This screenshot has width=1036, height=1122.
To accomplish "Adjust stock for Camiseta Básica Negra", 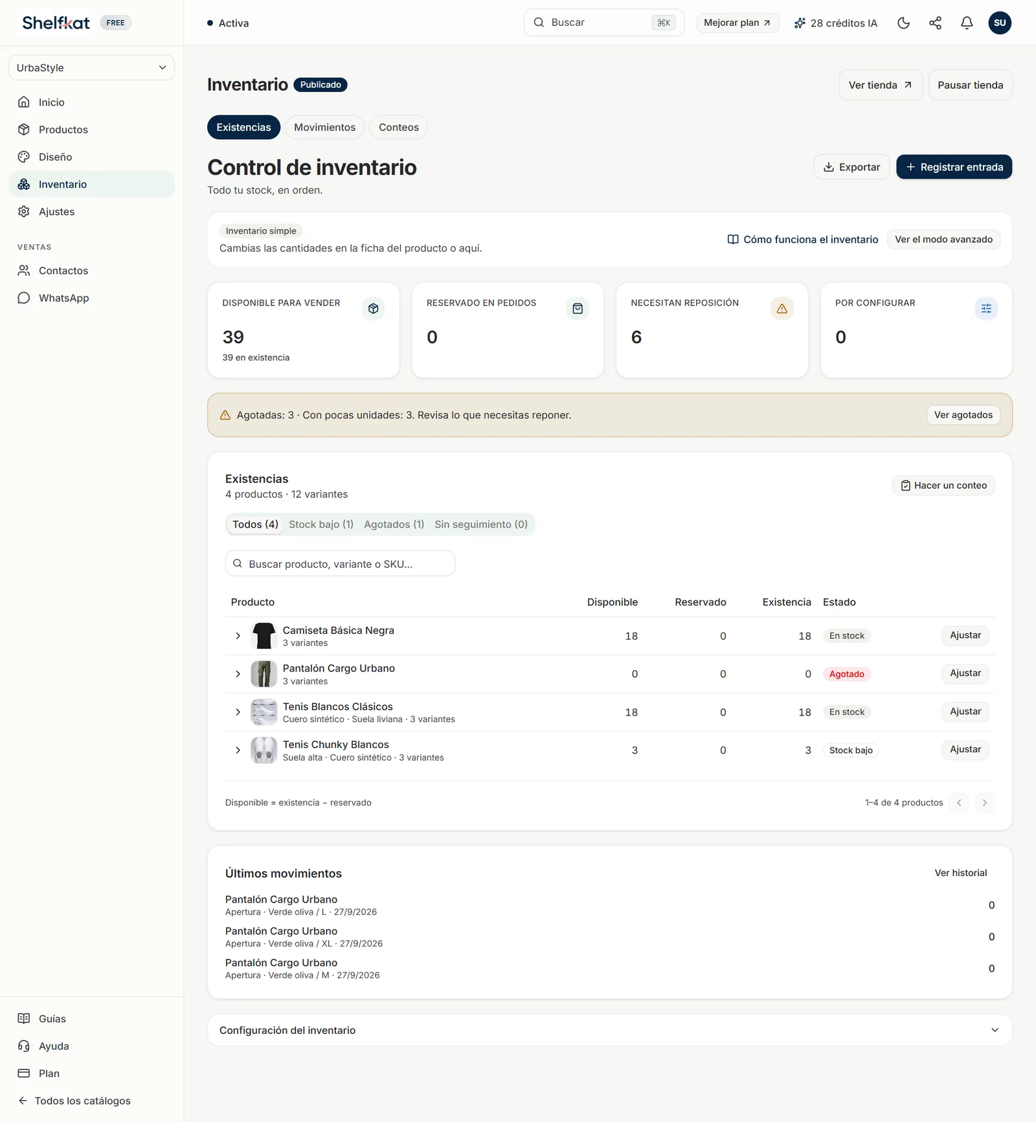I will pos(965,635).
